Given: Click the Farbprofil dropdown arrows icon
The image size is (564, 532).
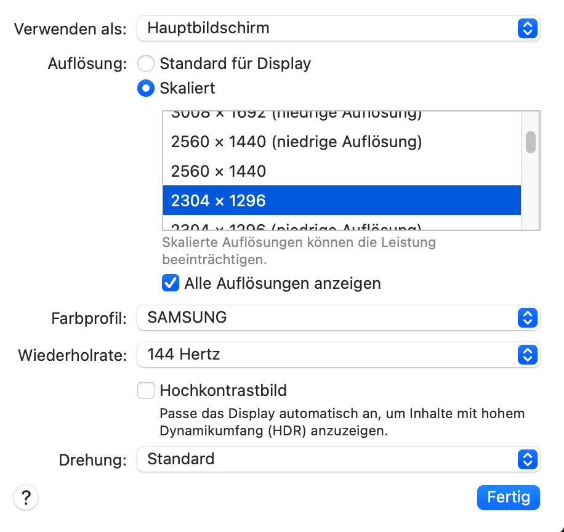Looking at the screenshot, I should [x=528, y=318].
